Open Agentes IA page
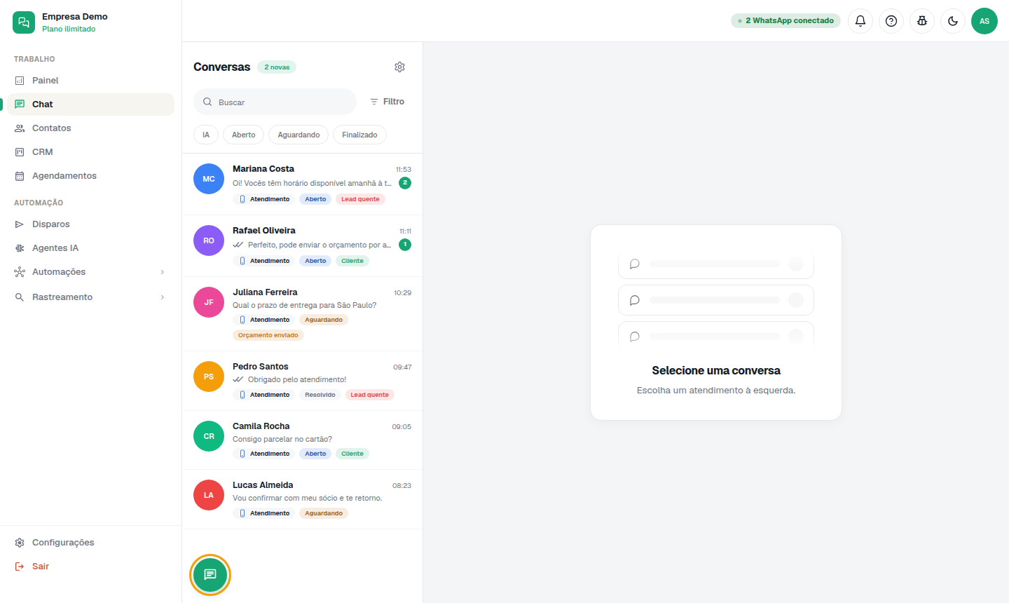1009x603 pixels. pyautogui.click(x=90, y=248)
